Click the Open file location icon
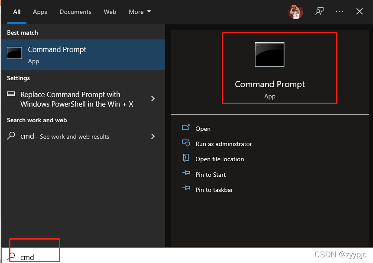Image resolution: width=373 pixels, height=263 pixels. point(186,158)
